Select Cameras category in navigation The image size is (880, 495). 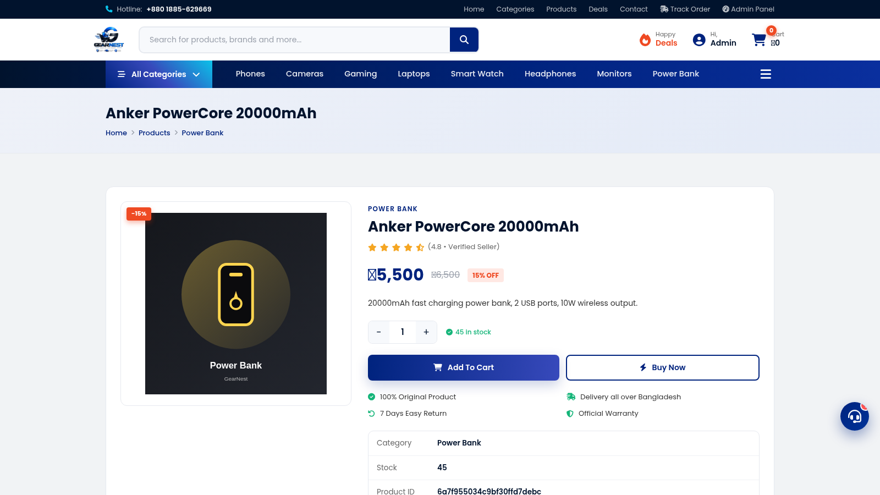305,74
